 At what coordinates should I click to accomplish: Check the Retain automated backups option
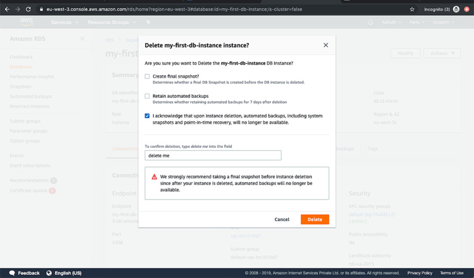[x=147, y=96]
